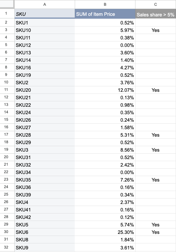Select cell containing SKU20

(x=45, y=90)
